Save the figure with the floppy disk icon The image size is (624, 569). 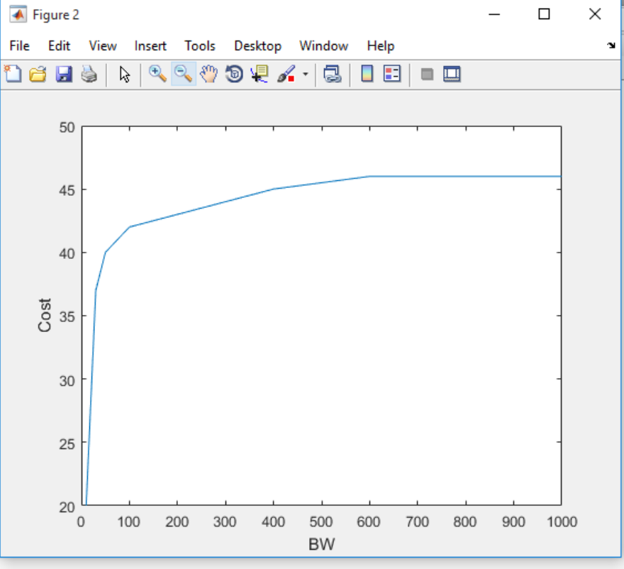click(x=64, y=74)
